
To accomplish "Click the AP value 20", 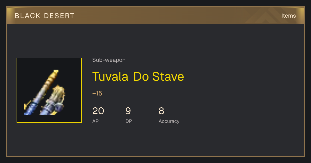I will click(98, 111).
